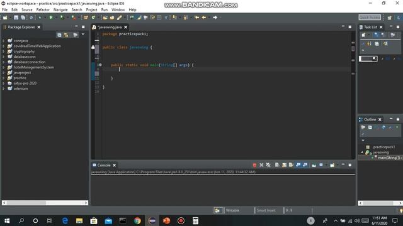The image size is (403, 226).
Task: Open the Source menu
Action: click(x=26, y=10)
